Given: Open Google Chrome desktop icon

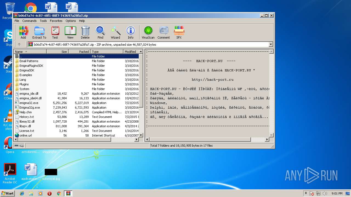Looking at the screenshot, I should [30, 8].
